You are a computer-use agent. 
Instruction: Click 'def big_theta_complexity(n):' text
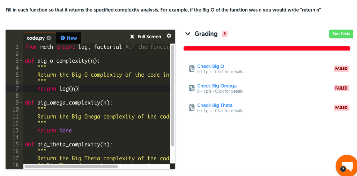pos(68,144)
